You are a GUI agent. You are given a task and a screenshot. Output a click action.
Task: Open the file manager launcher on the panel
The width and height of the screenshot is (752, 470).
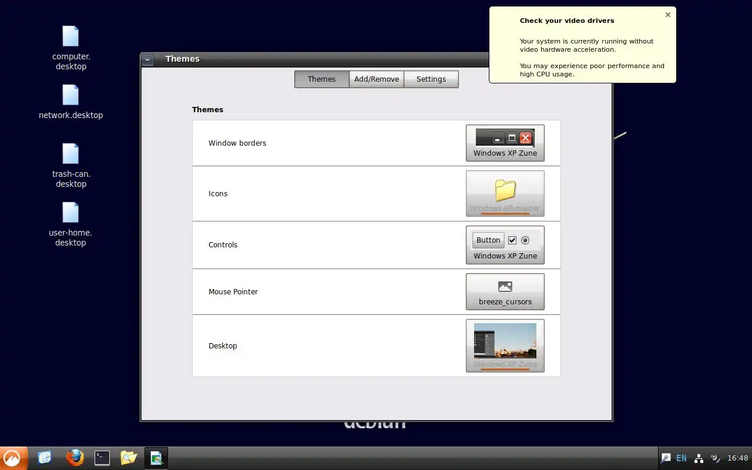[x=129, y=458]
